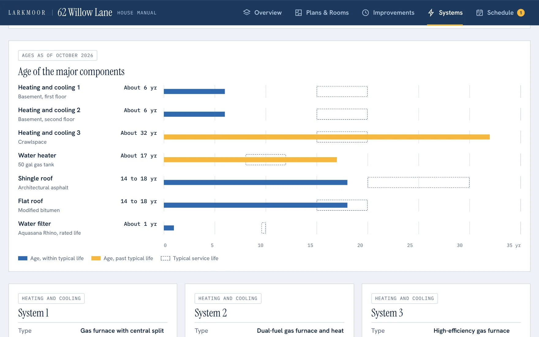Click the Heating and cooling 1 age bar
The image size is (539, 337).
pyautogui.click(x=194, y=91)
